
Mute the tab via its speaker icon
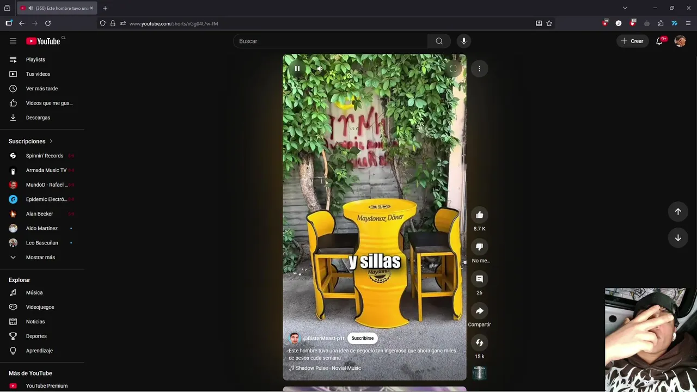[x=30, y=8]
